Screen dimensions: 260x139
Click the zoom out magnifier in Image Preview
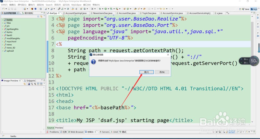click(32, 84)
